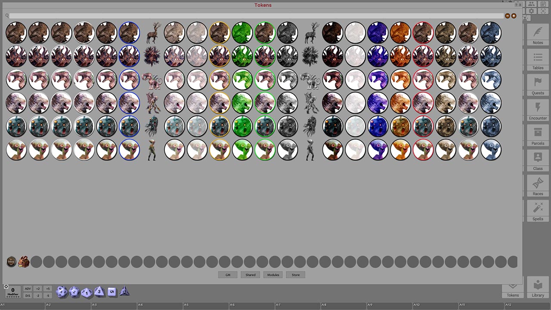The height and width of the screenshot is (310, 551).
Task: Open the Notes panel
Action: pyautogui.click(x=537, y=37)
